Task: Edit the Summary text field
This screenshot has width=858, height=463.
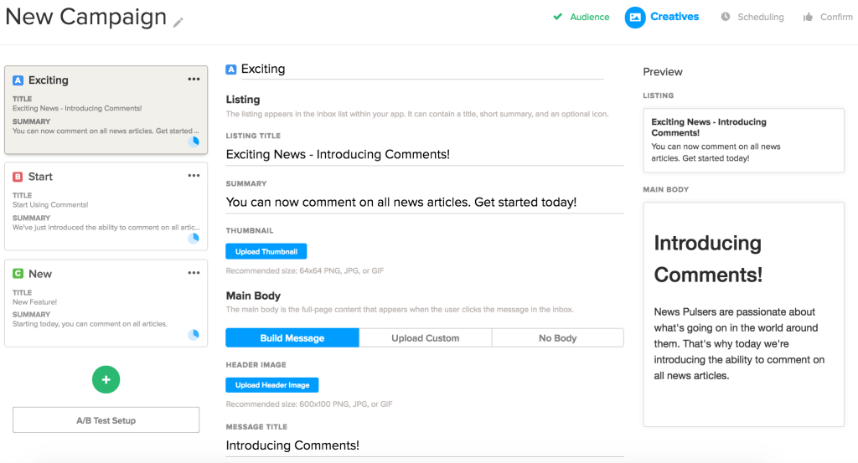Action: 425,203
